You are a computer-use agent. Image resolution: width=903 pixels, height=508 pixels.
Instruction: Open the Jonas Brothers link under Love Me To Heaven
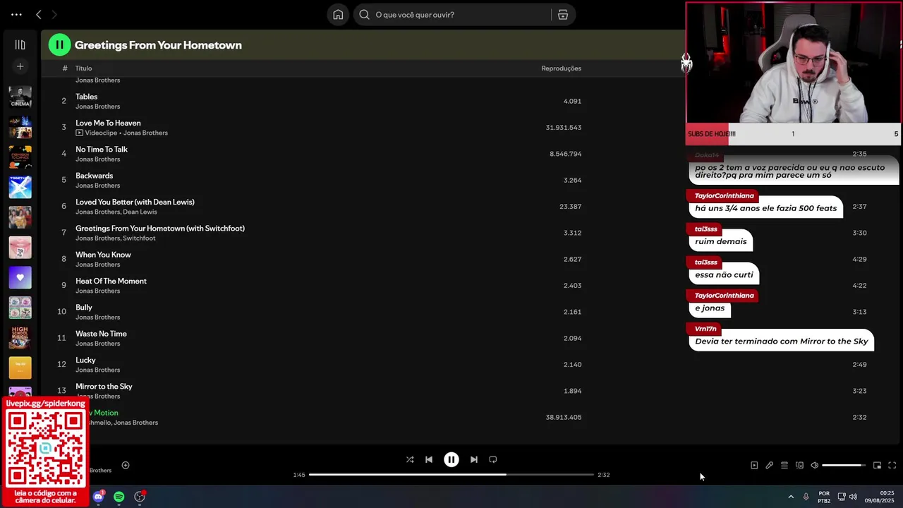coord(145,133)
